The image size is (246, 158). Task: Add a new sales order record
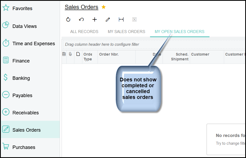tap(95, 19)
